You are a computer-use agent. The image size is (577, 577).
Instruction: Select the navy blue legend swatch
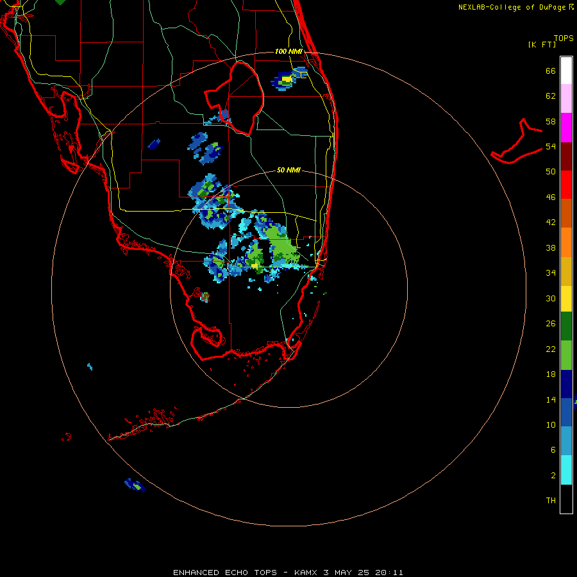566,384
